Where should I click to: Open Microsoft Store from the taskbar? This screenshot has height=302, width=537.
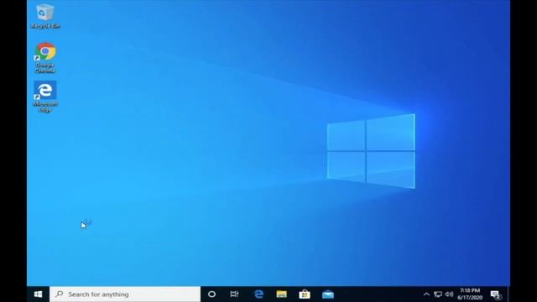tap(305, 294)
